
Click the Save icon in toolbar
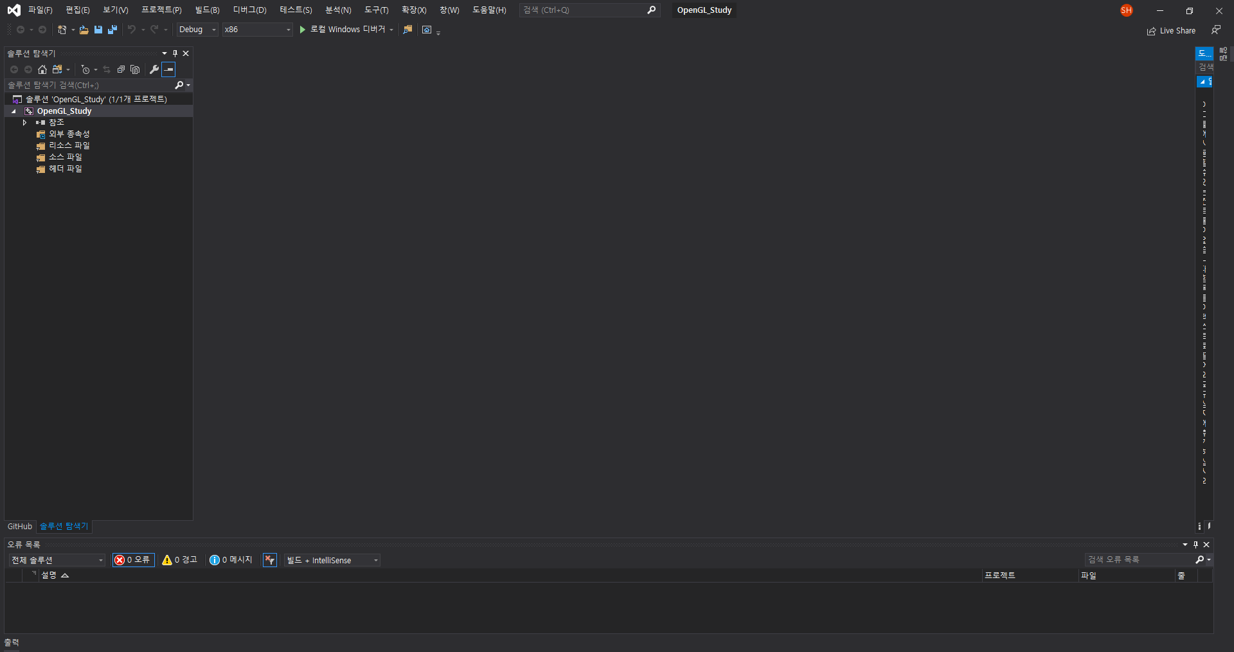pos(98,30)
